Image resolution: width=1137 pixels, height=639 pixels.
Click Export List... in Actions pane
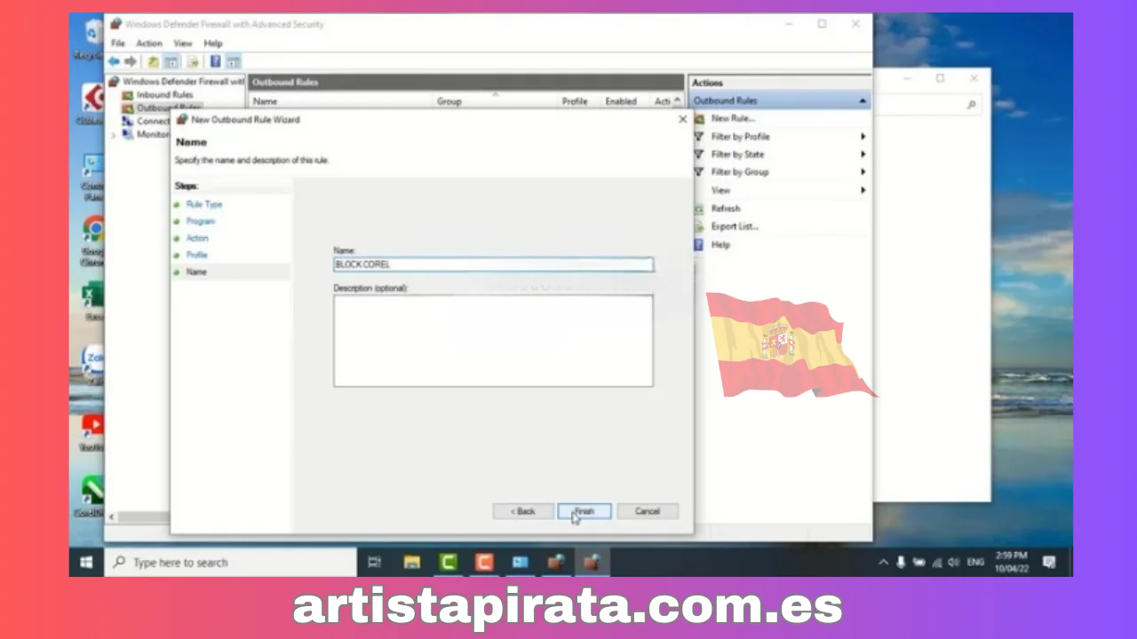coord(735,226)
